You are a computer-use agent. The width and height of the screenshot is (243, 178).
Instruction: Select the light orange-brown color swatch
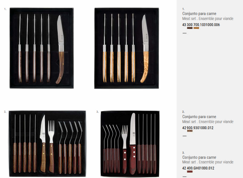pyautogui.click(x=196, y=28)
